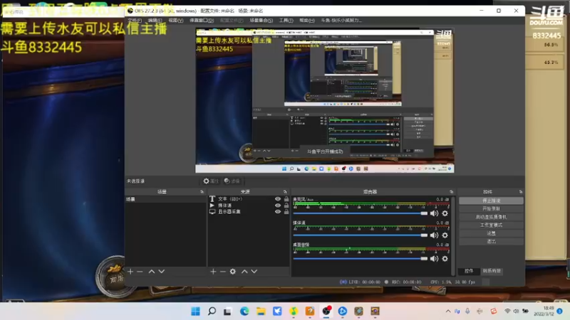This screenshot has height=320, width=570.
Task: Open the Windows Start menu
Action: tap(195, 311)
